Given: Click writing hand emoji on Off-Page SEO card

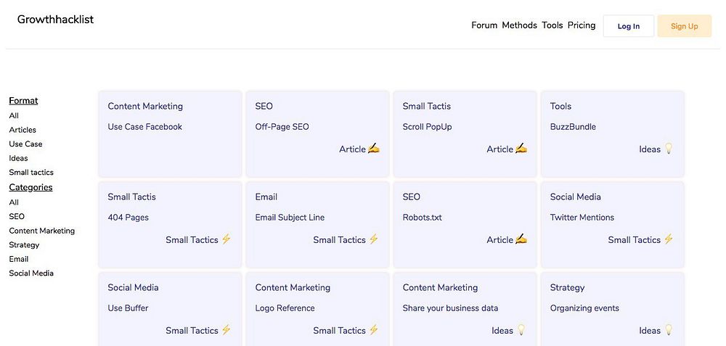Looking at the screenshot, I should (x=374, y=149).
